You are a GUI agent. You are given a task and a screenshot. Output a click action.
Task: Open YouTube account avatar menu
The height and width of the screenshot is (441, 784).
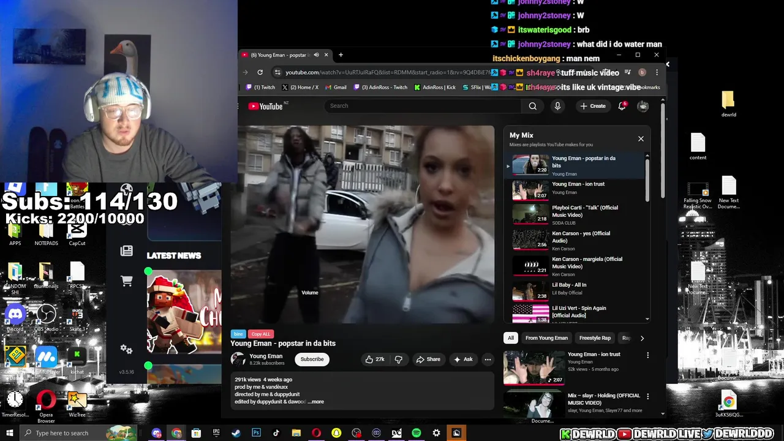tap(643, 106)
